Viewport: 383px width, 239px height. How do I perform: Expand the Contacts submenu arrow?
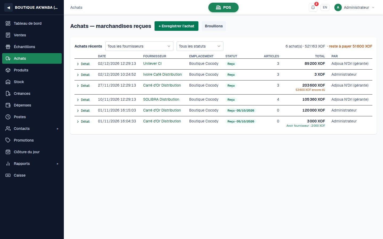pyautogui.click(x=57, y=129)
